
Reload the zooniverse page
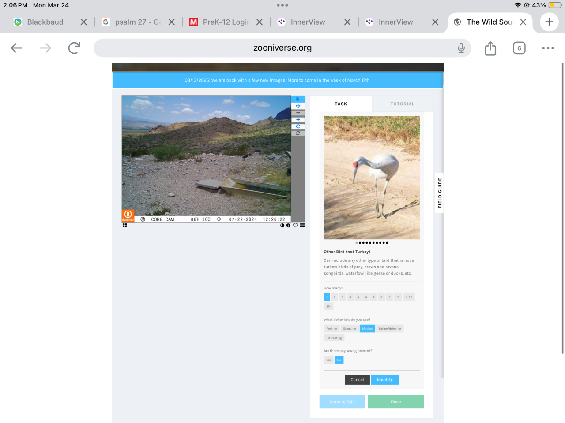point(74,48)
